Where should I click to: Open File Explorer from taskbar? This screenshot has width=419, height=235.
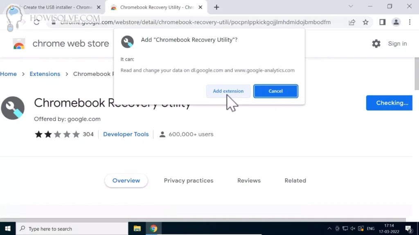click(x=137, y=228)
